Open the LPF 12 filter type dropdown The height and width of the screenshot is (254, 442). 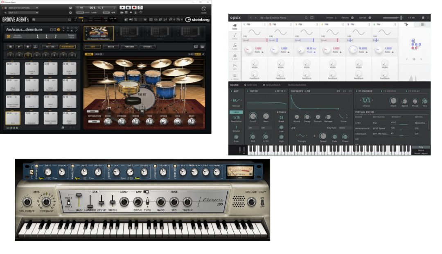click(x=280, y=91)
